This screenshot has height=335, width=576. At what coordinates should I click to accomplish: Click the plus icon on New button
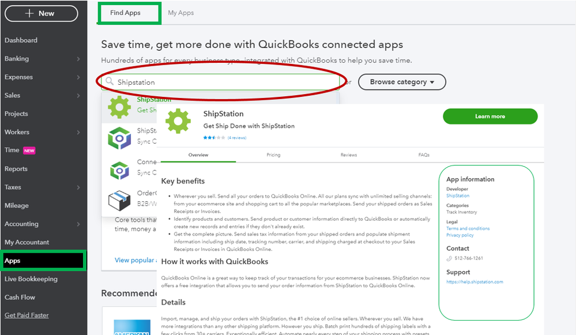pos(29,13)
